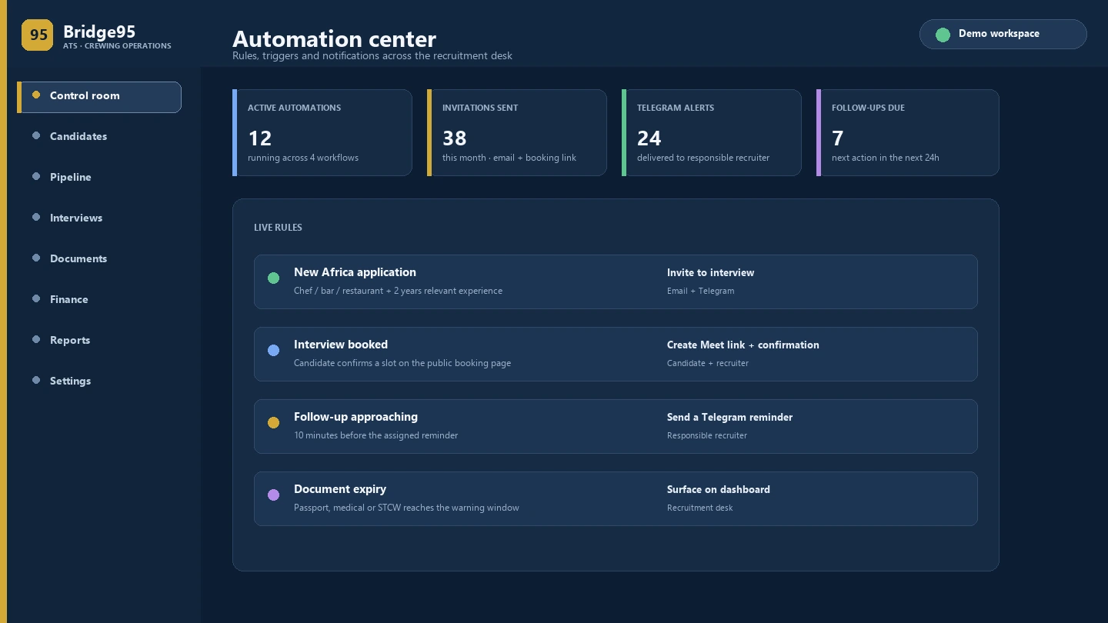Open Documents in sidebar
The height and width of the screenshot is (623, 1108).
(78, 258)
